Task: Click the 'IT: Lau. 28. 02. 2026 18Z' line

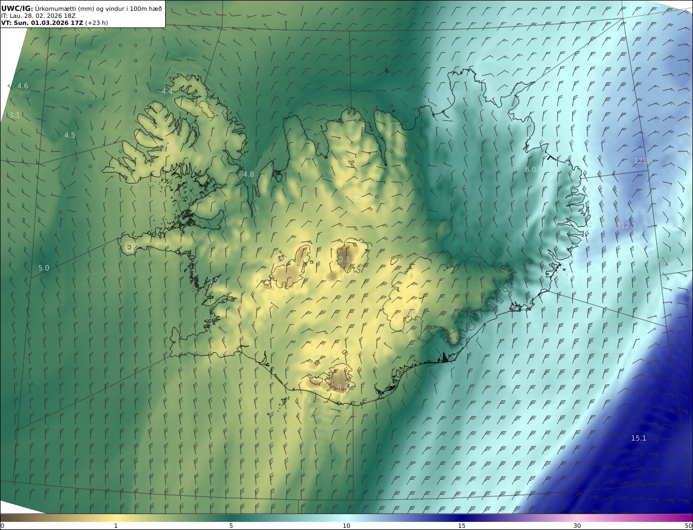Action: [38, 16]
